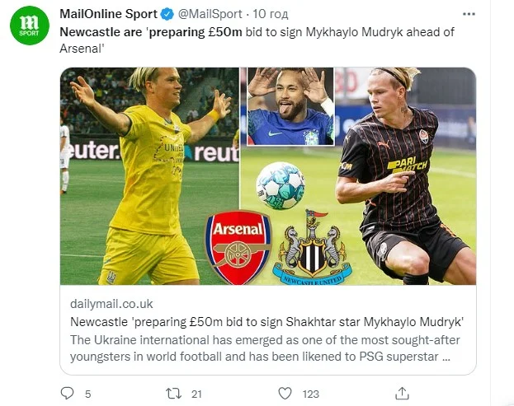Click the tweet text about £50m bid
The height and width of the screenshot is (406, 514).
click(x=257, y=40)
